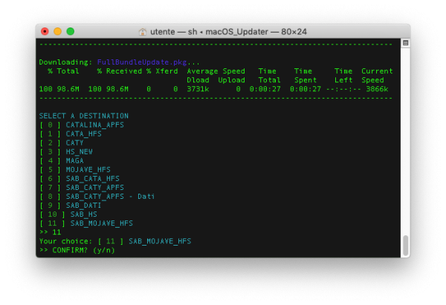Click the '% Received' column header

pyautogui.click(x=120, y=71)
